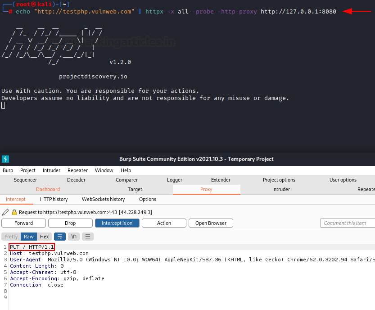The width and height of the screenshot is (375, 310).
Task: Open the Project menu
Action: (x=28, y=170)
